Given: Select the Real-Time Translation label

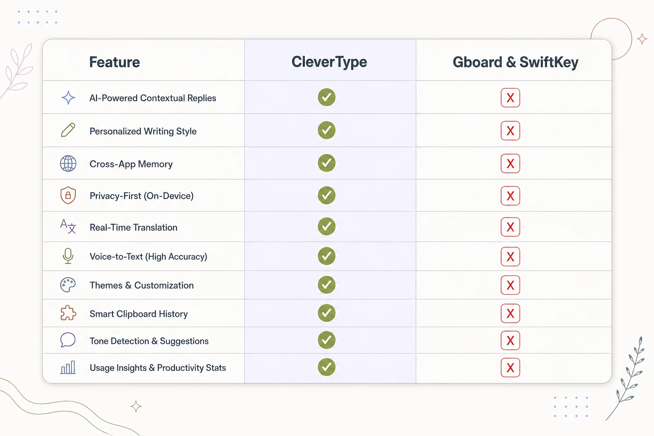Looking at the screenshot, I should 133,227.
